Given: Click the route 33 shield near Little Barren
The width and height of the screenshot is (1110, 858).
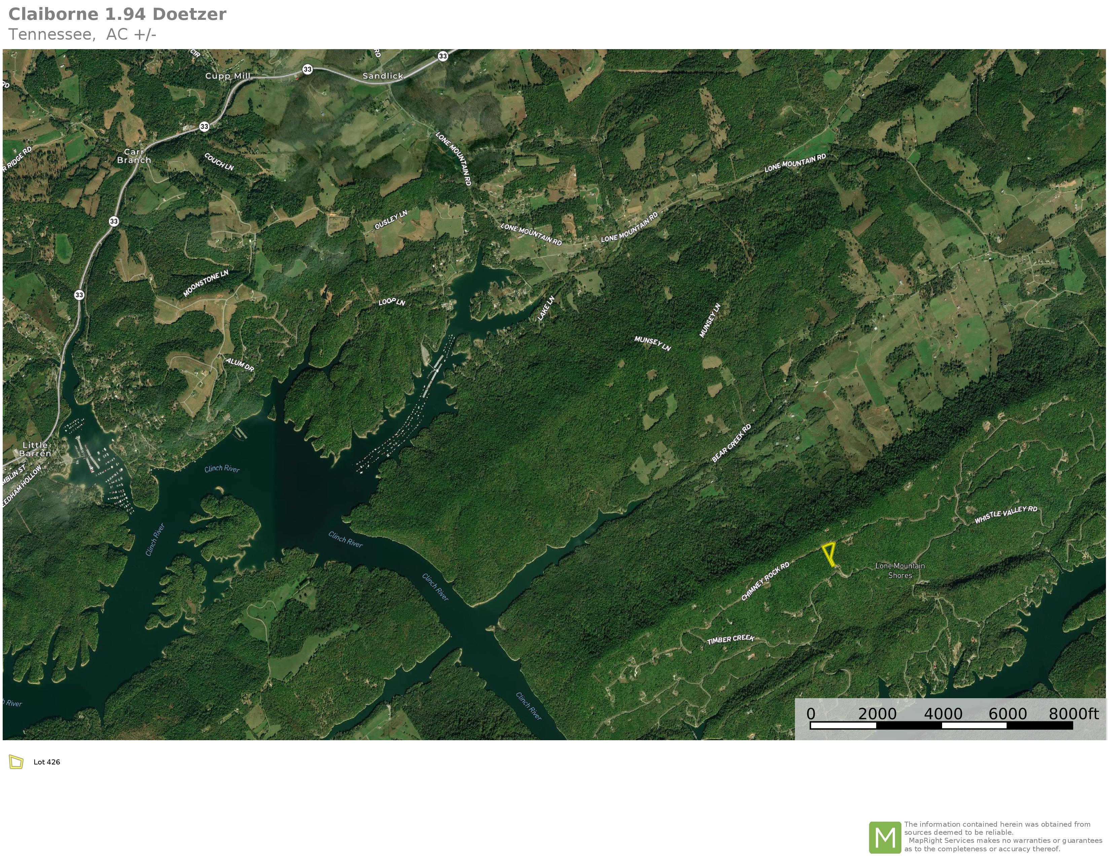Looking at the screenshot, I should pyautogui.click(x=79, y=295).
